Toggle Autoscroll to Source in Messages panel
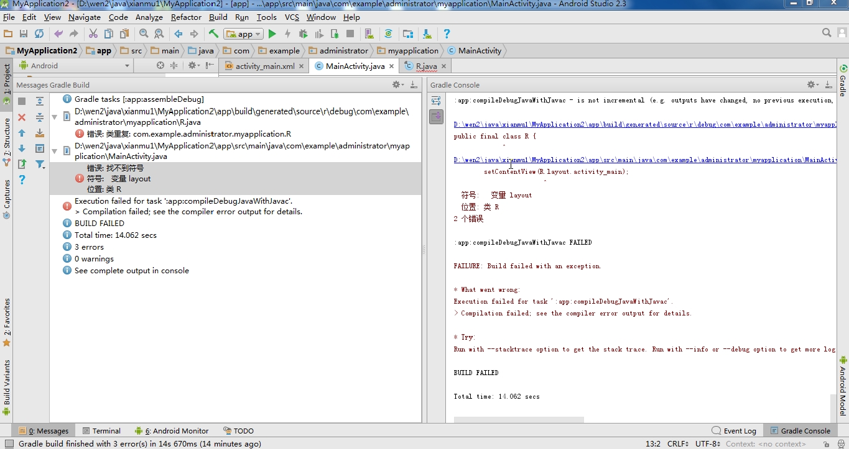The image size is (849, 449). [40, 133]
